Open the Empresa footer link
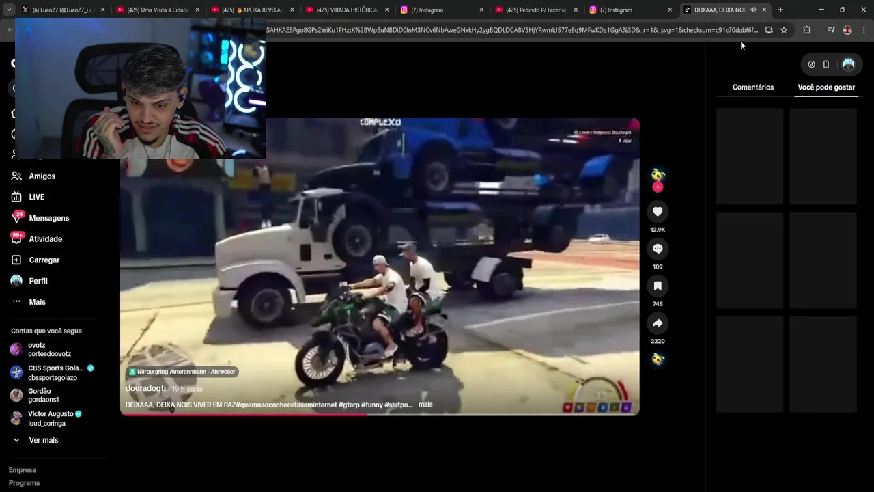Image resolution: width=874 pixels, height=492 pixels. [x=23, y=470]
